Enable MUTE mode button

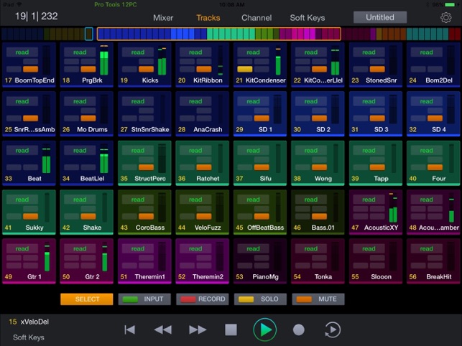(318, 299)
